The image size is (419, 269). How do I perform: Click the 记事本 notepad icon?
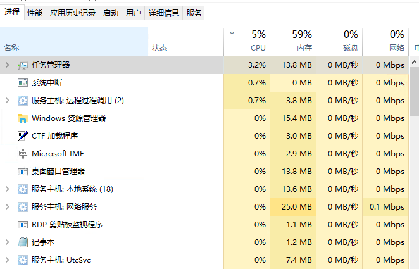tap(23, 242)
